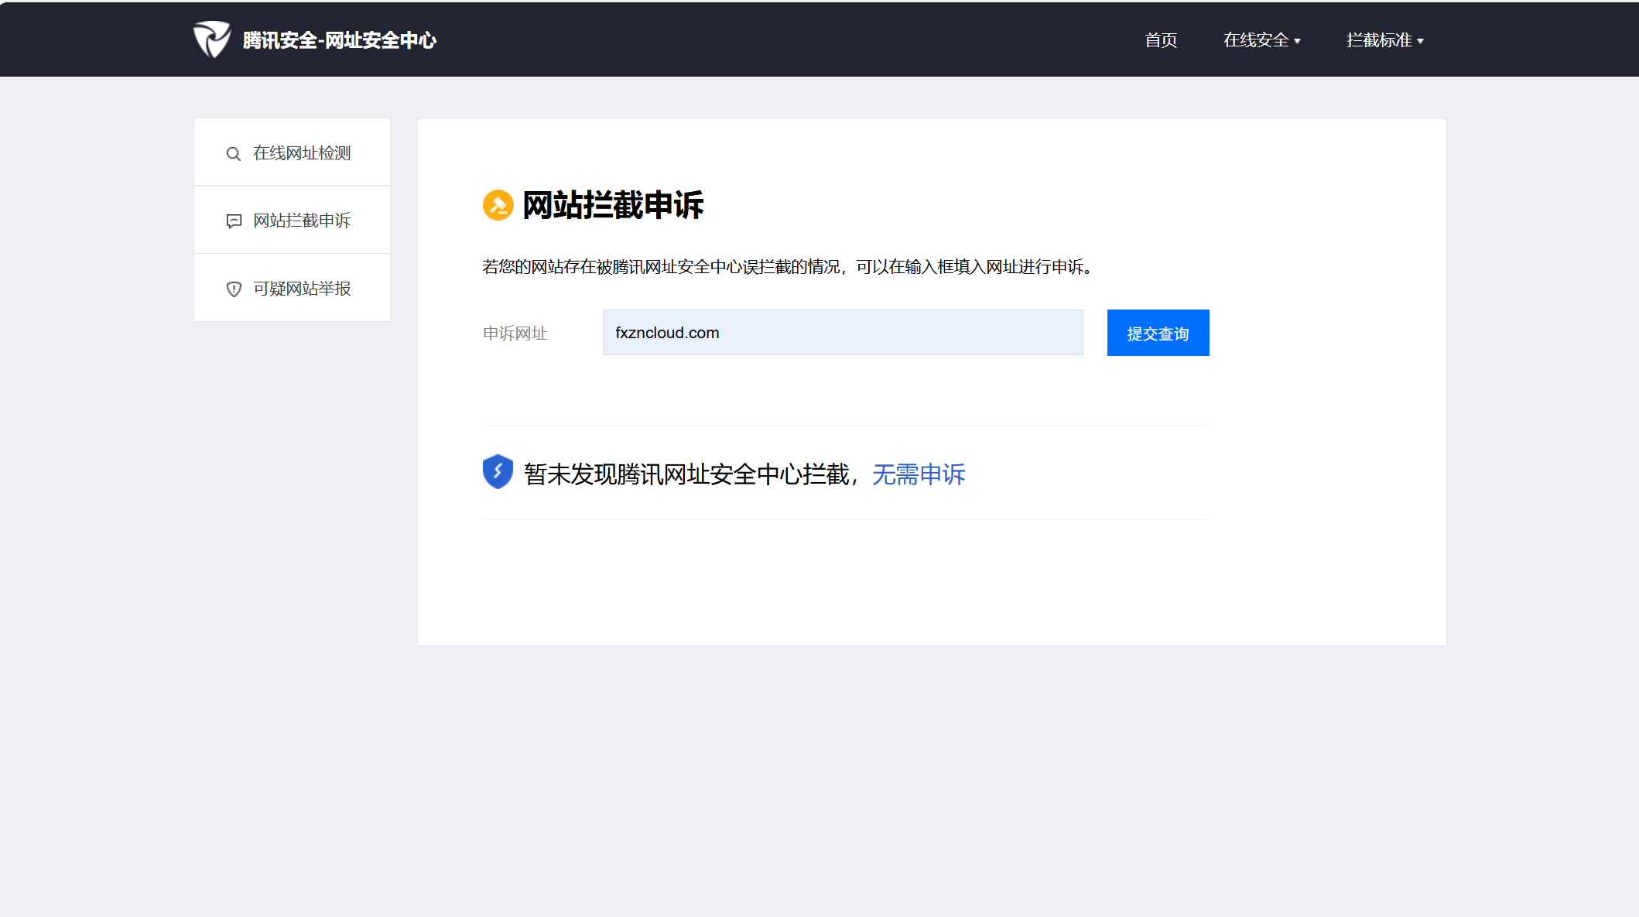Screen dimensions: 1639x917
Task: Click the orange gavel icon by the heading
Action: point(498,205)
